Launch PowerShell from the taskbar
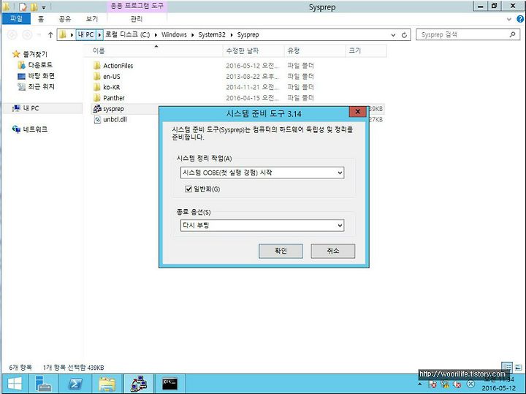Screen dimensions: 526x394 point(75,384)
